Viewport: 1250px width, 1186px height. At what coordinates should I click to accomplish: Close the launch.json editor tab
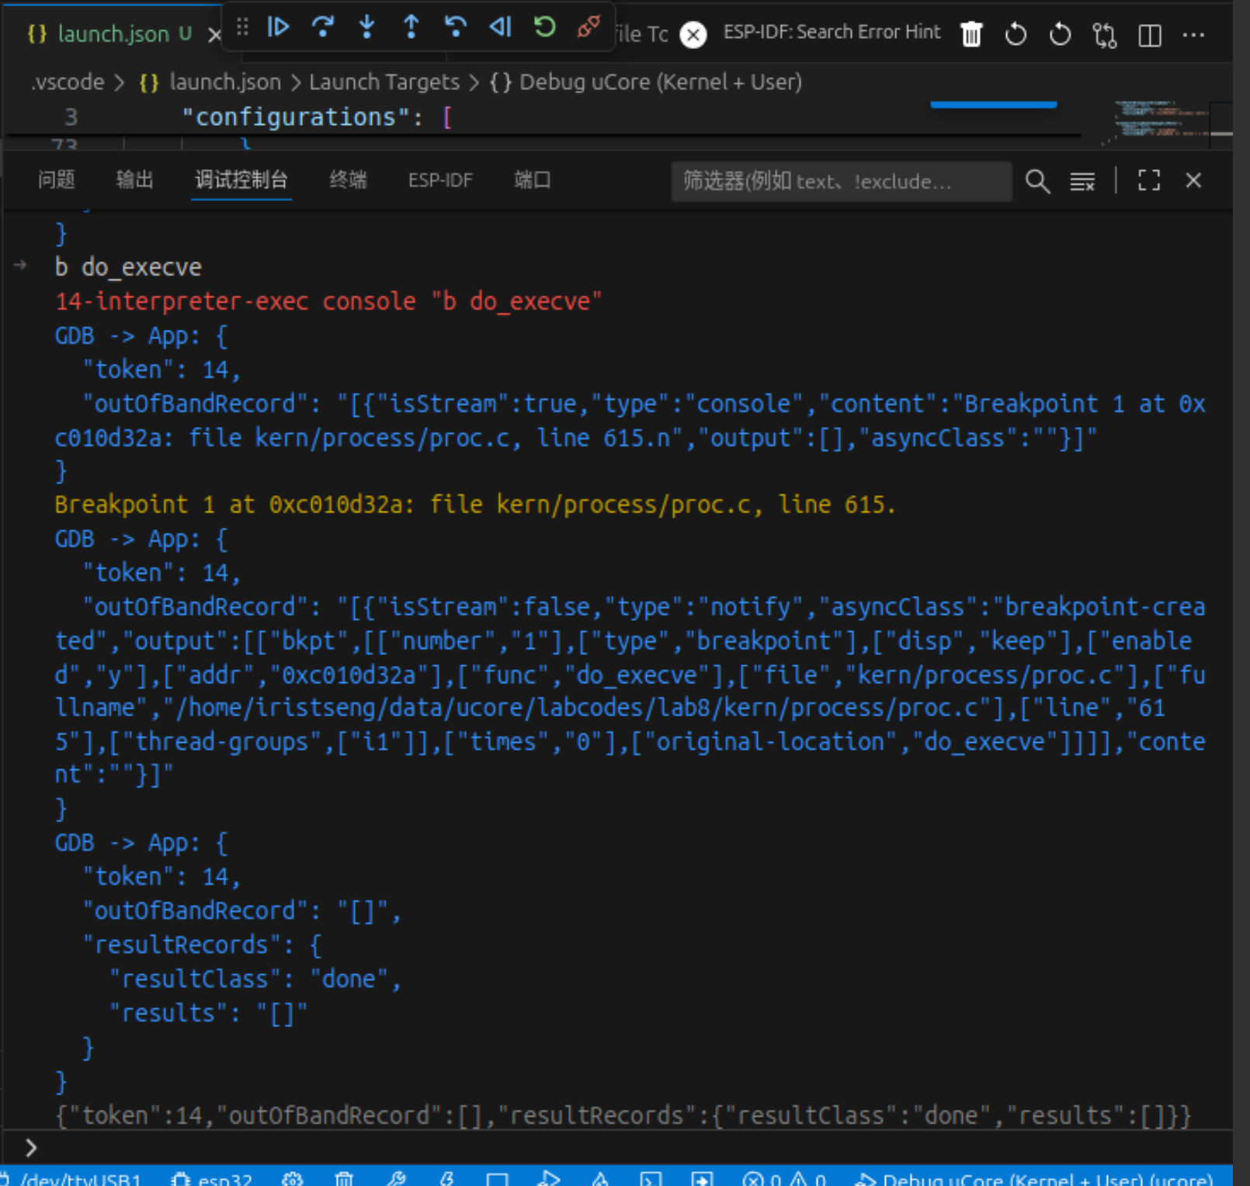[x=214, y=34]
